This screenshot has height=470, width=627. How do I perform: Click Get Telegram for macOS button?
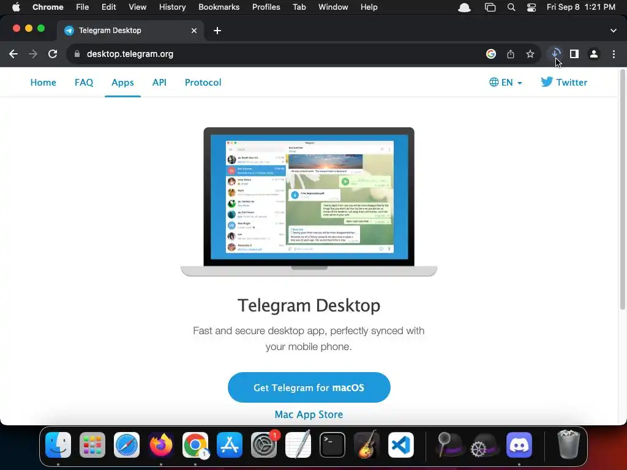pyautogui.click(x=309, y=387)
